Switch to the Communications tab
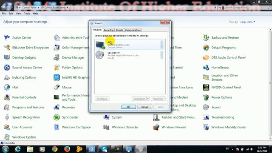The height and width of the screenshot is (153, 272). (133, 30)
